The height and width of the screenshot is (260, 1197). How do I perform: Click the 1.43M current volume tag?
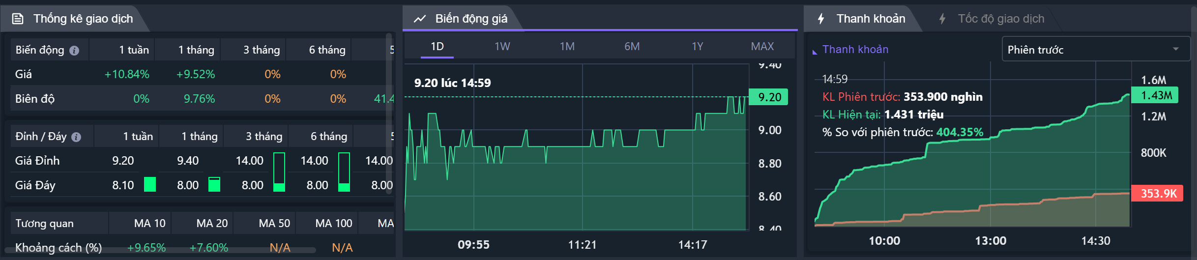pos(1155,95)
